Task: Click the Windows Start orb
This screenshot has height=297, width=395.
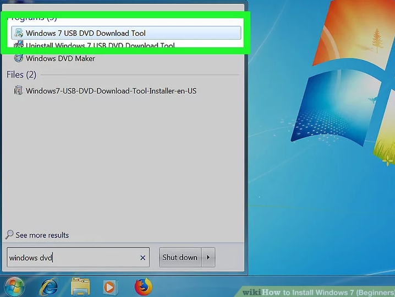Action: (14, 287)
